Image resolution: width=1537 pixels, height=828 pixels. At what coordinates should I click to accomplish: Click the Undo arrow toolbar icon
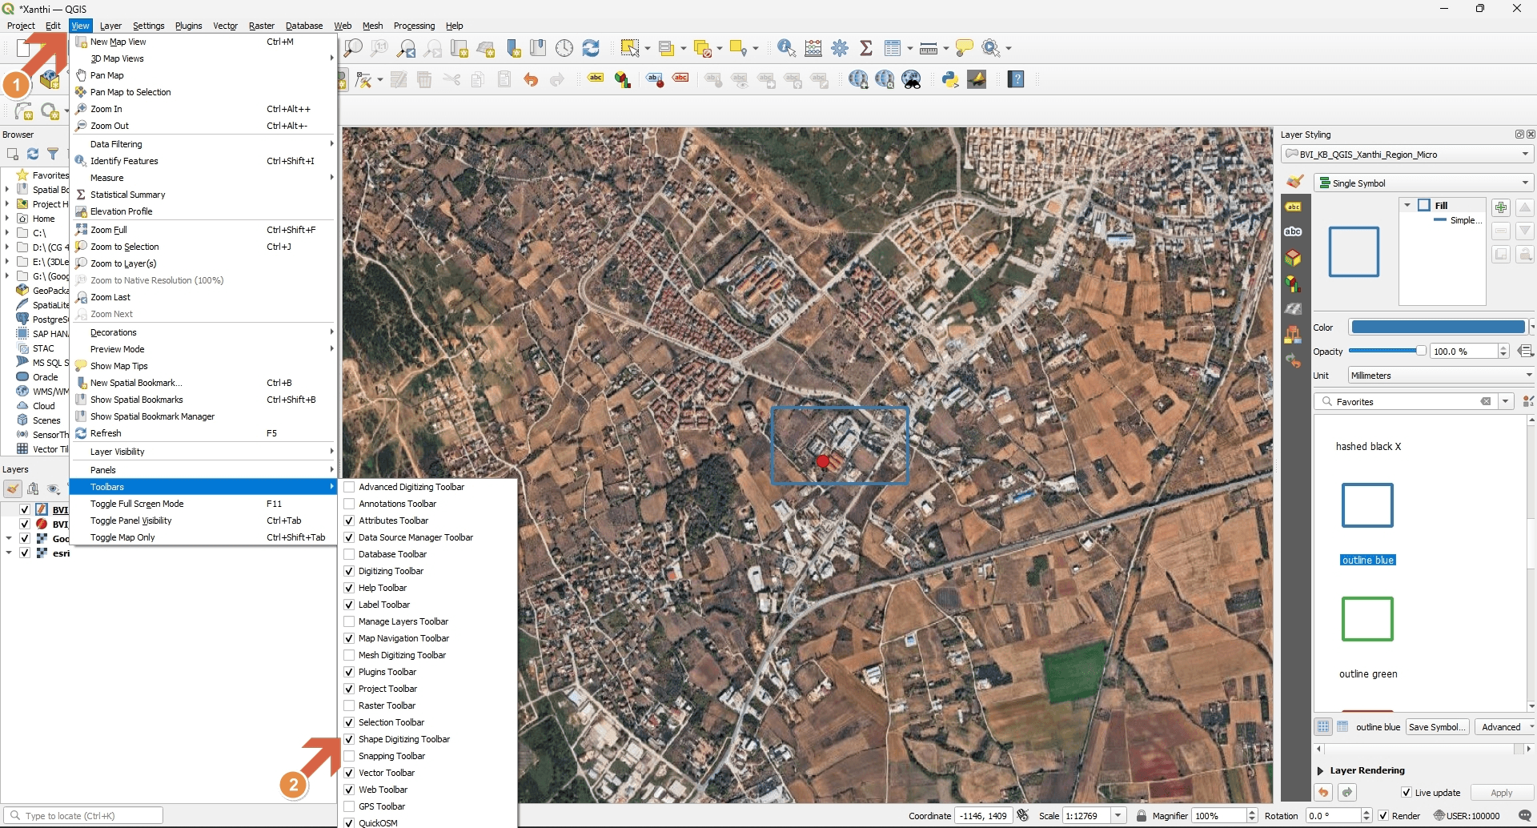pyautogui.click(x=531, y=79)
